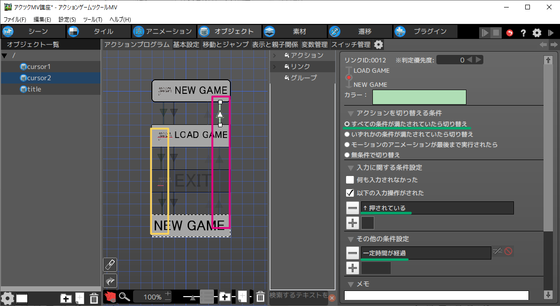
Task: Open the 変数管理 tab
Action: (315, 45)
